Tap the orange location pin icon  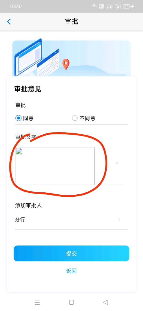point(66,64)
